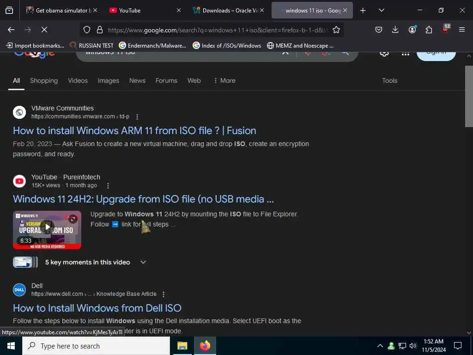Click the Dell logo favicon
473x355 pixels.
[x=19, y=290]
